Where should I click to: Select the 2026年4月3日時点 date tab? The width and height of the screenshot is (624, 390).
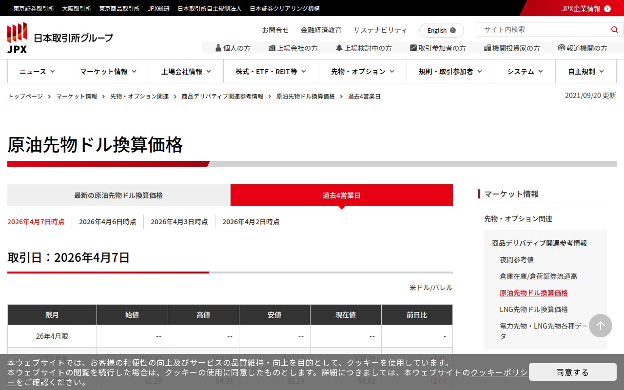click(x=179, y=221)
